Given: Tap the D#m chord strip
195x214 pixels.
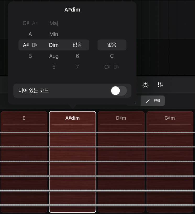Looking at the screenshot, I should pyautogui.click(x=121, y=162).
